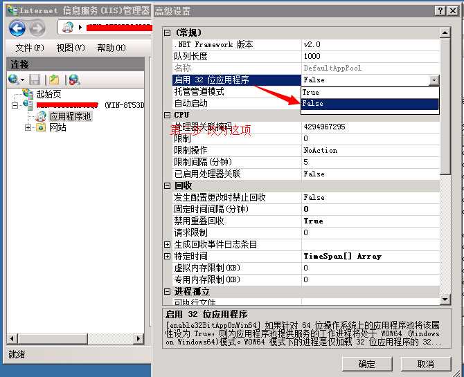Image resolution: width=464 pixels, height=377 pixels.
Task: Open the 帮助(H) menu
Action: [111, 48]
